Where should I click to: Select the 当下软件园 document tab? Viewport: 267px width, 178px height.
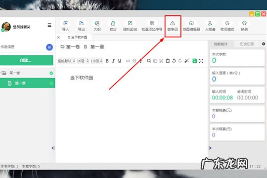click(x=78, y=37)
